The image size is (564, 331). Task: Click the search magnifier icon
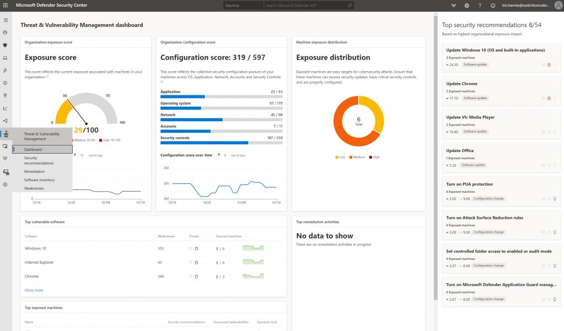pyautogui.click(x=350, y=6)
